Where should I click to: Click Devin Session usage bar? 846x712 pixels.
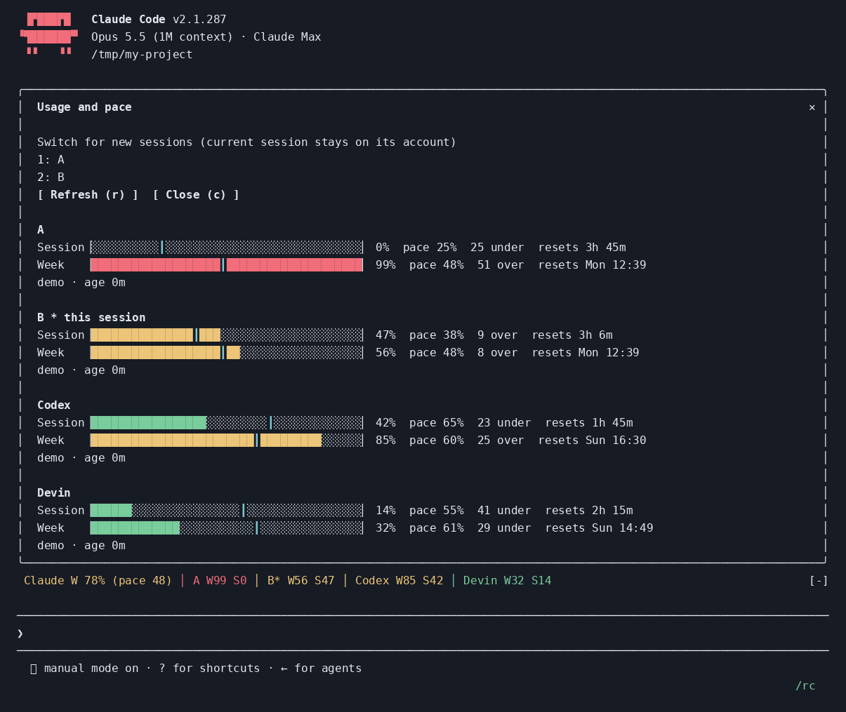coord(227,511)
